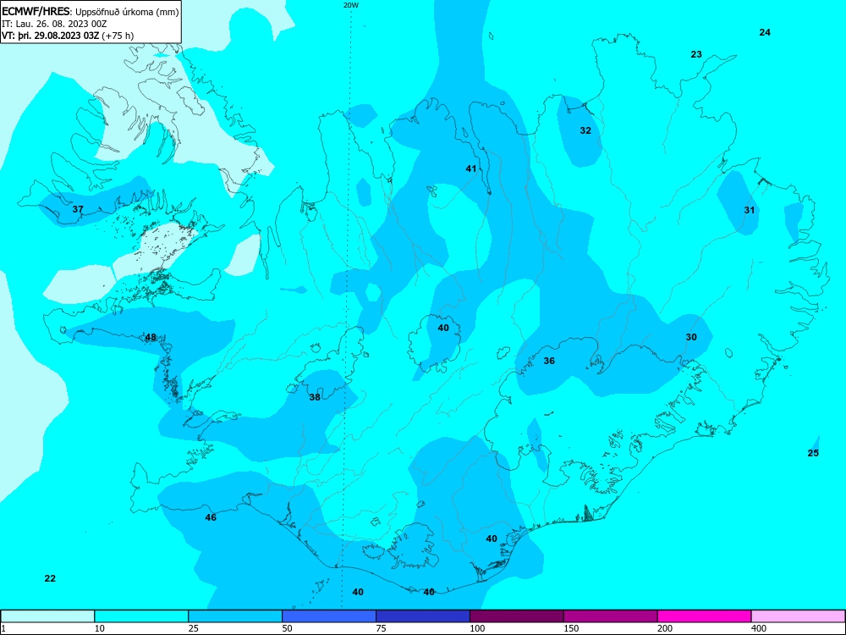
Task: Click the map precipitation value 37
Action: (78, 209)
